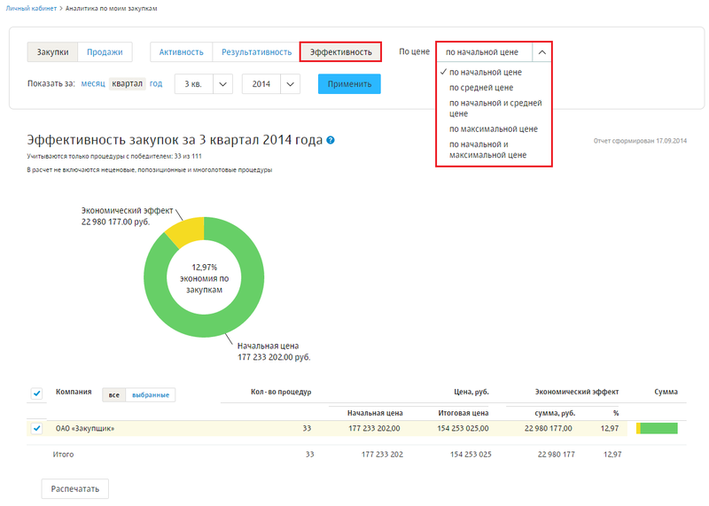Select «по начальной и максимальной цене» option

click(487, 149)
